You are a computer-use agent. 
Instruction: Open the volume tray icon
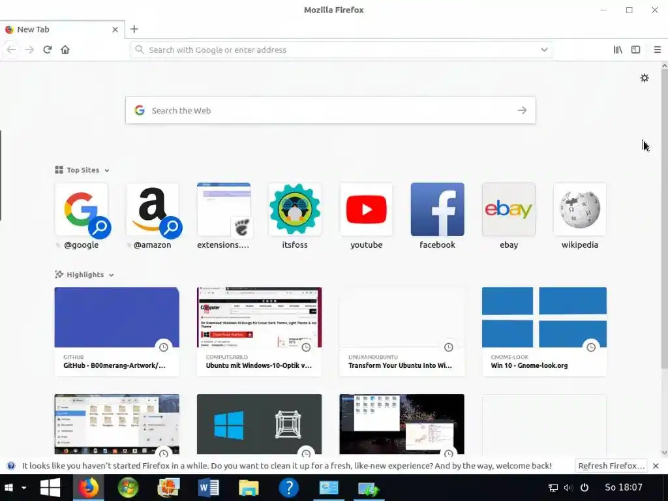[568, 488]
